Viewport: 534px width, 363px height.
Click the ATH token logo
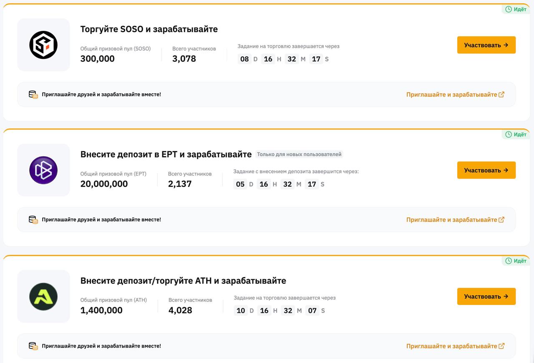[43, 296]
